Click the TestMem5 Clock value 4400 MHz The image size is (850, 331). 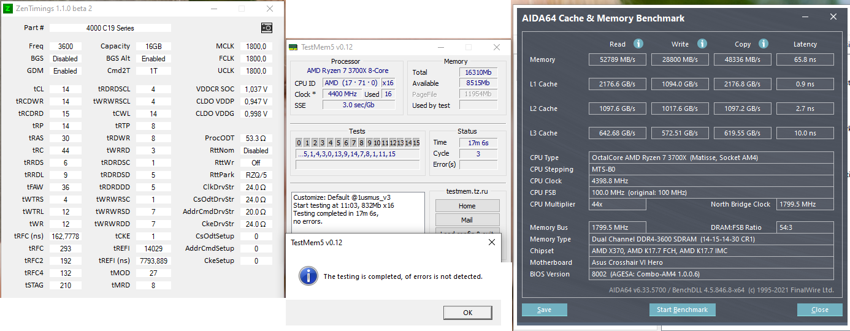point(343,94)
